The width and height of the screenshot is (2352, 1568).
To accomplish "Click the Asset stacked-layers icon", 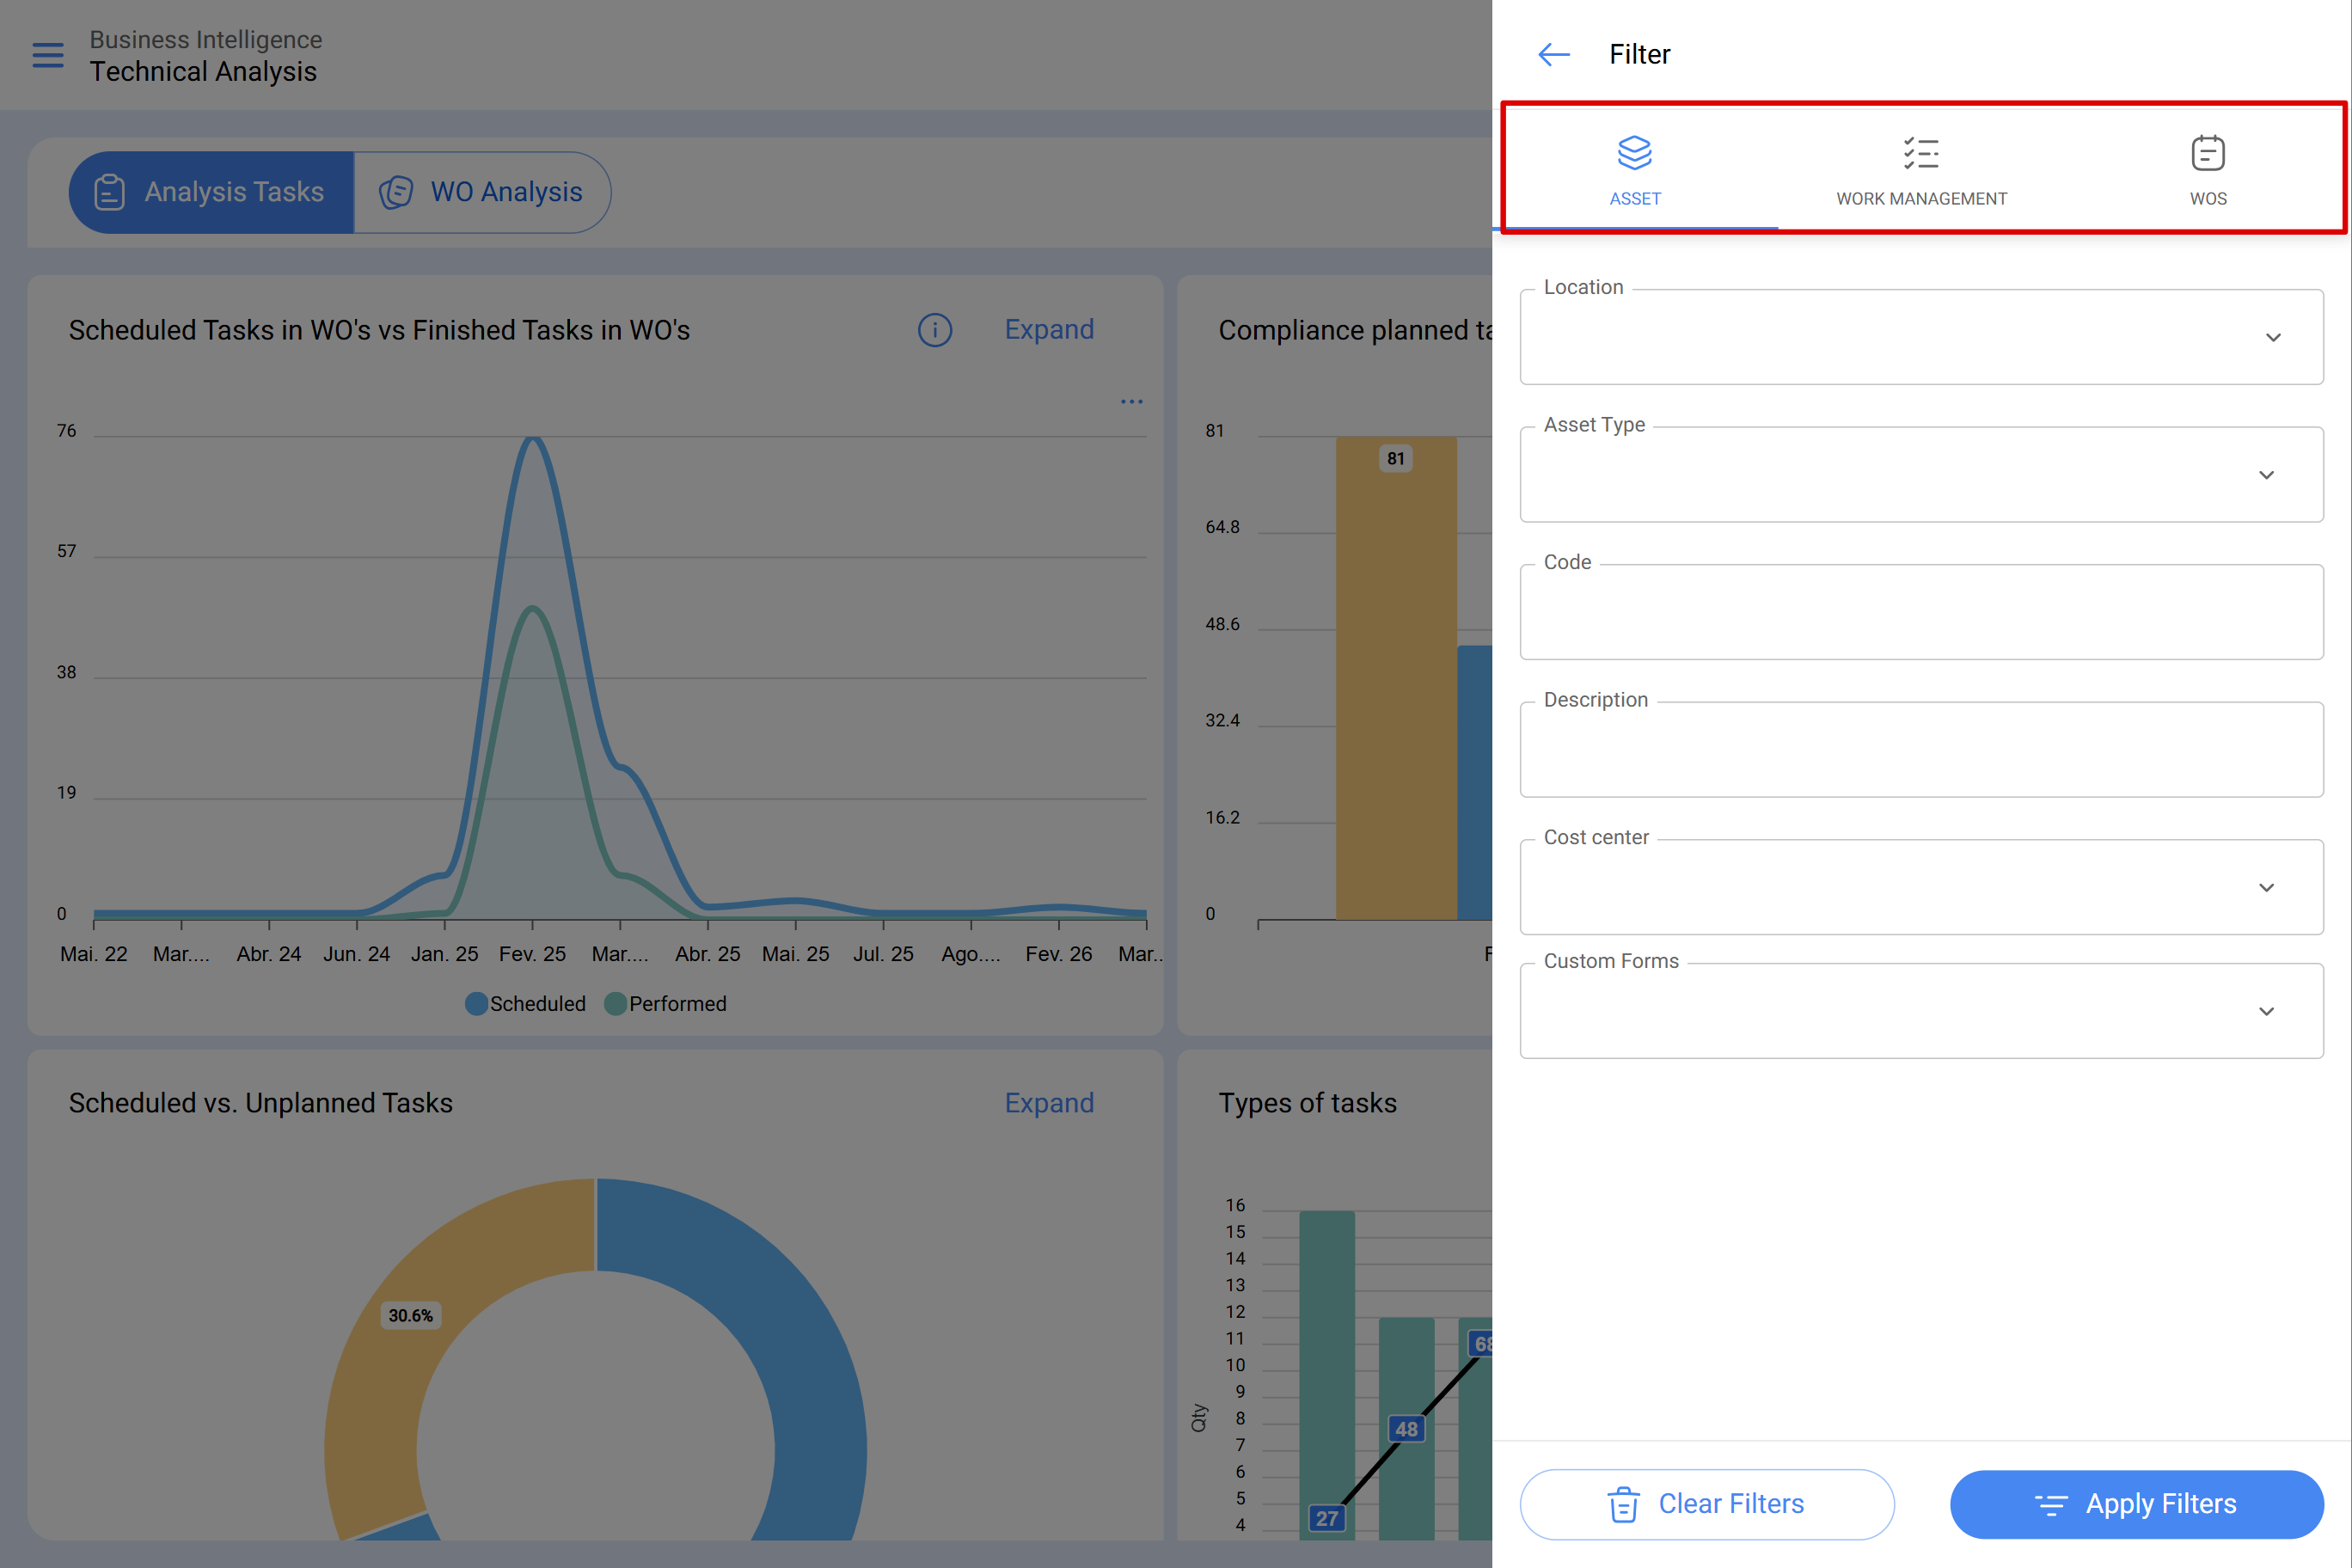I will [1635, 153].
